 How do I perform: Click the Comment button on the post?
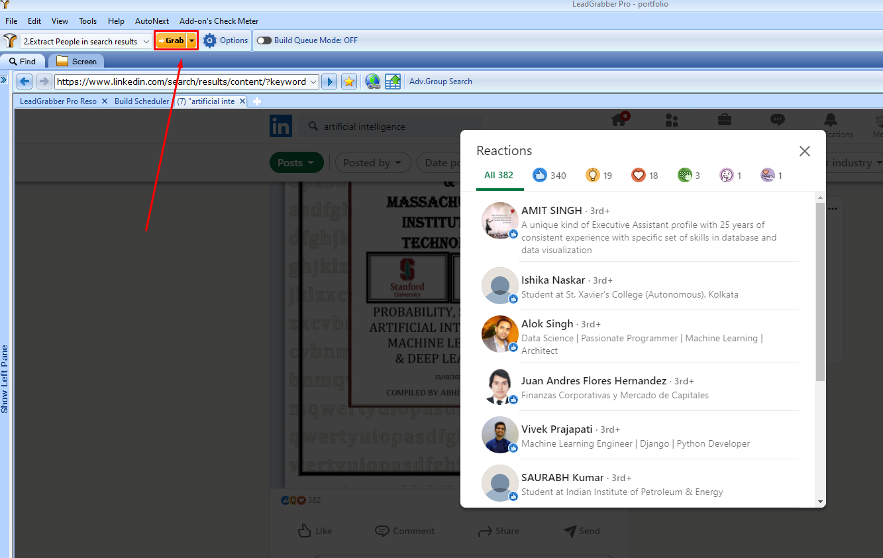[405, 531]
